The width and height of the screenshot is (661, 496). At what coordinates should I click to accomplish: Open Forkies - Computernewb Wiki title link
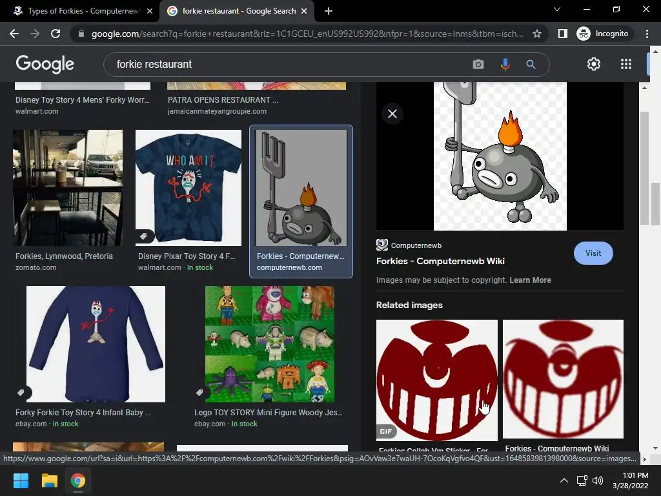[x=440, y=261]
